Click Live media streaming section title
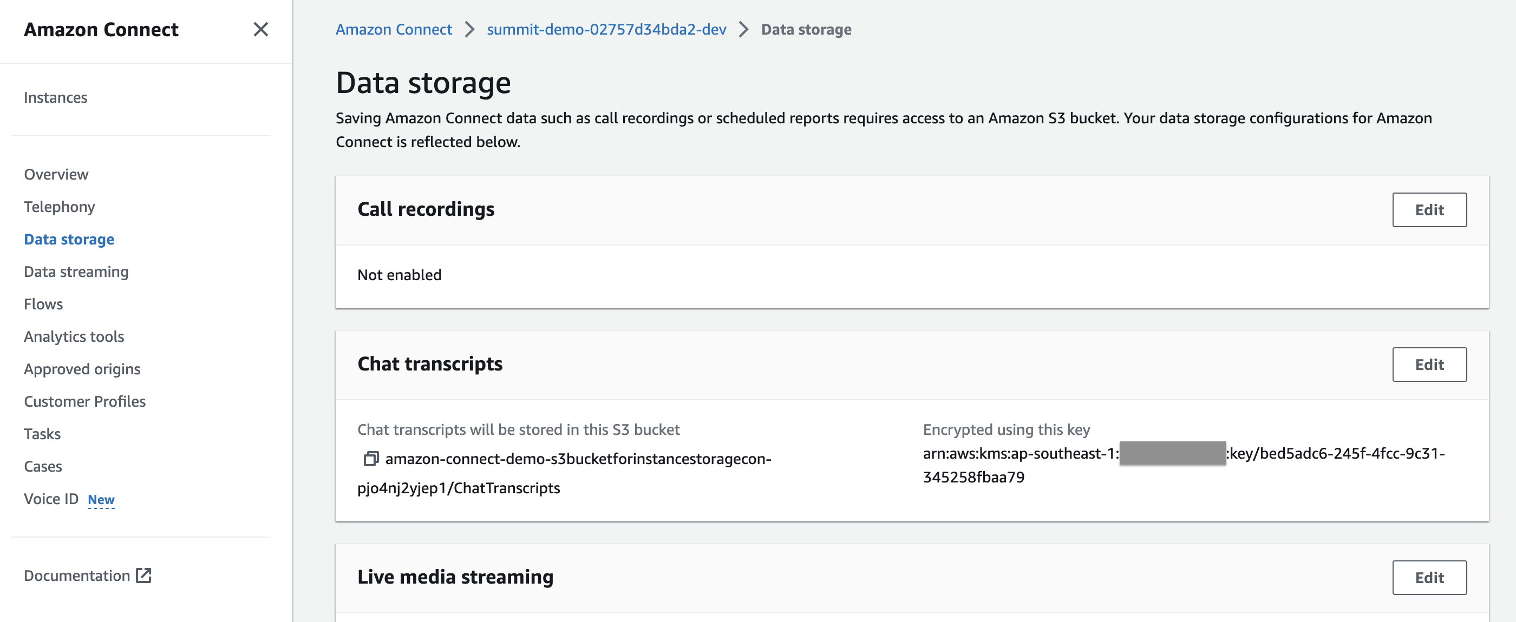The height and width of the screenshot is (622, 1516). tap(455, 577)
